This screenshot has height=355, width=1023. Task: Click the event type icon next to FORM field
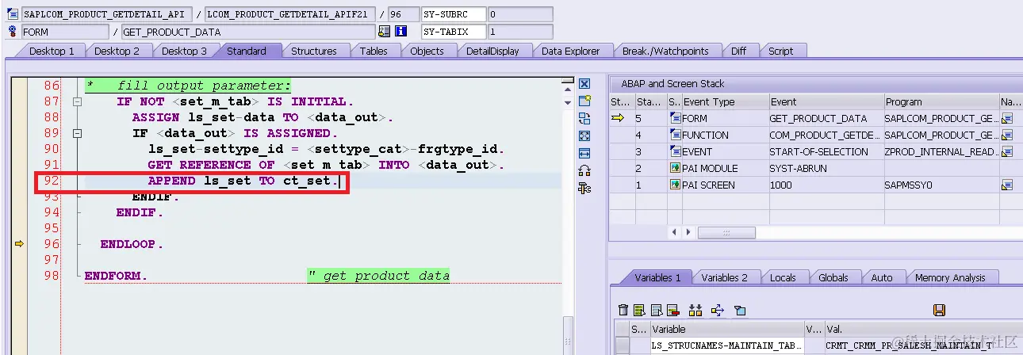coord(13,32)
